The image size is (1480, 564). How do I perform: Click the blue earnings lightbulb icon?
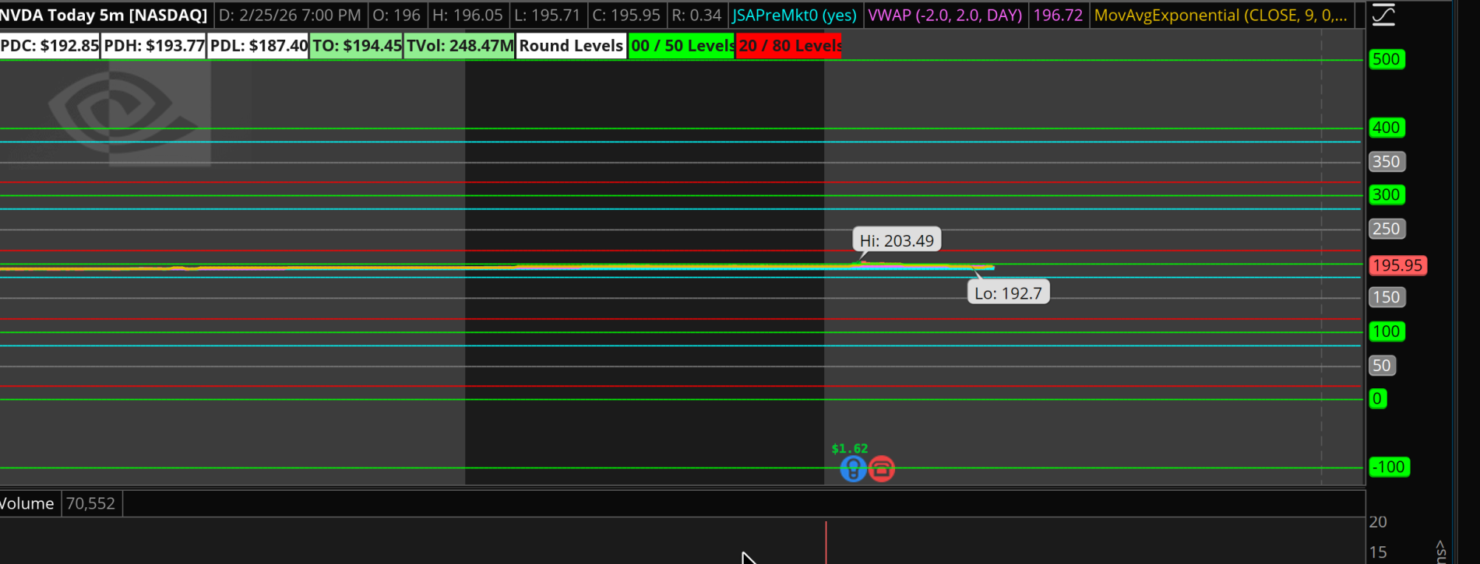853,469
